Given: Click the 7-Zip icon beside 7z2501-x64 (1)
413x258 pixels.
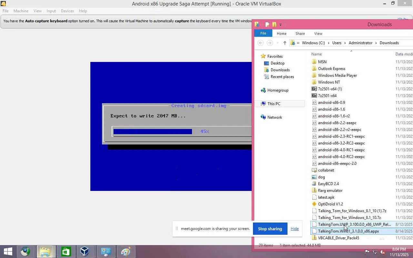Looking at the screenshot, I should (314, 89).
